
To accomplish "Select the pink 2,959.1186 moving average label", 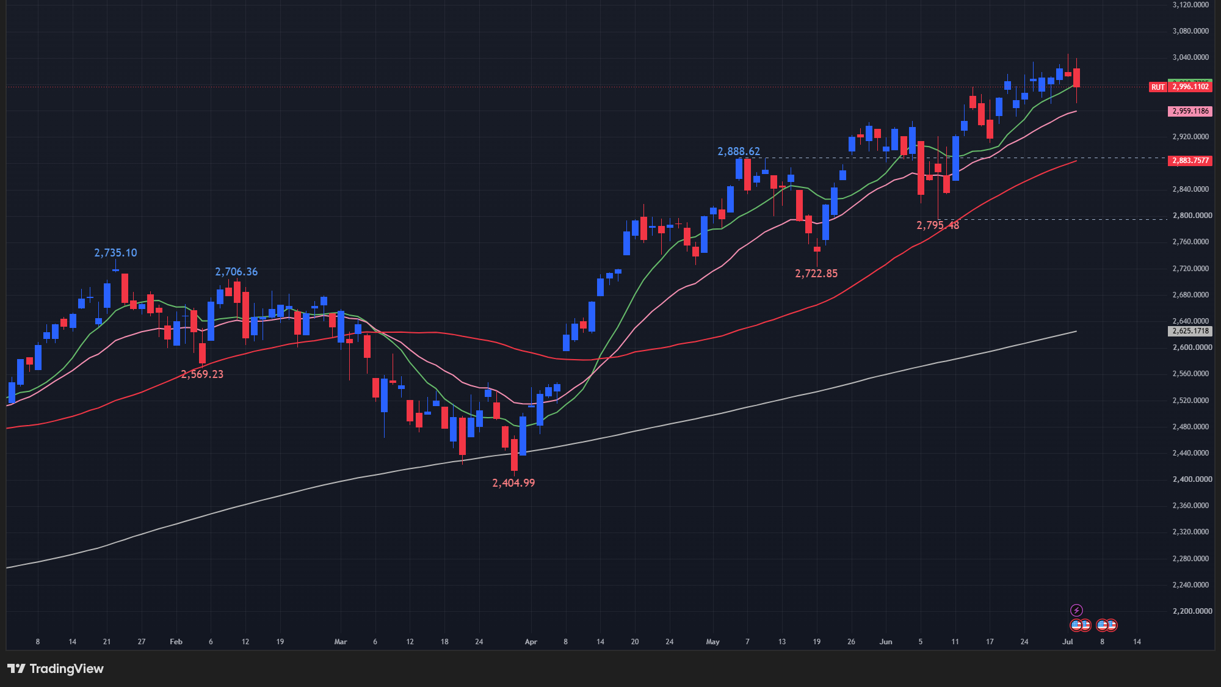I will click(1190, 111).
